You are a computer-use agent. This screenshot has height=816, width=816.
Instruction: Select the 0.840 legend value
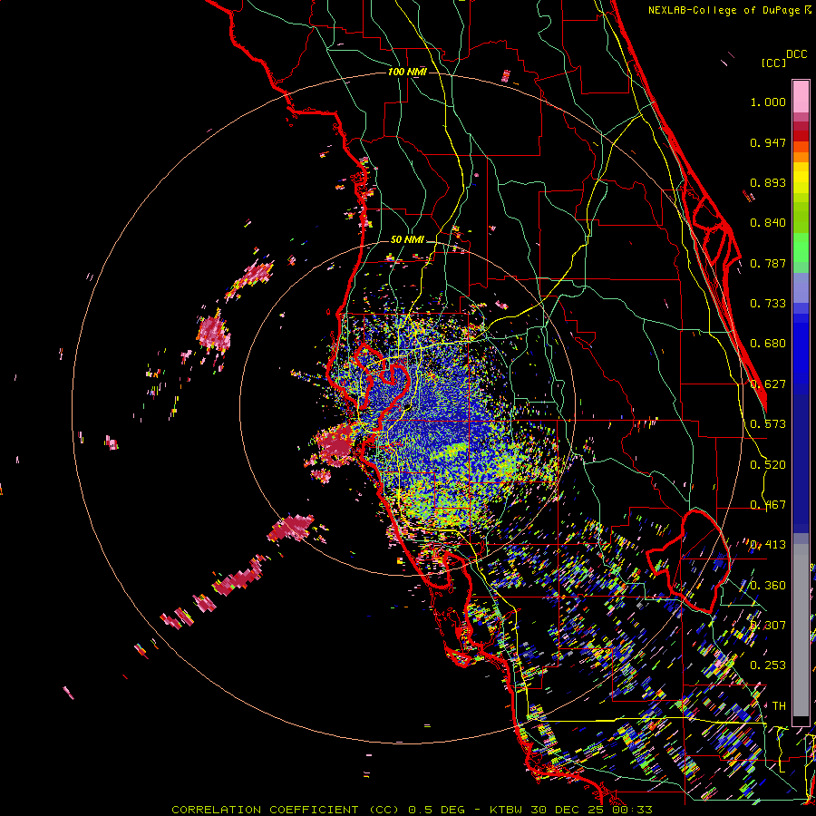click(x=768, y=223)
